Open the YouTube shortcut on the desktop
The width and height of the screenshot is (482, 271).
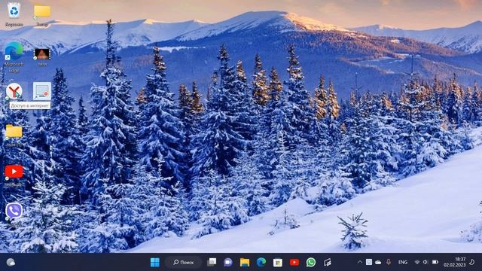(x=14, y=172)
